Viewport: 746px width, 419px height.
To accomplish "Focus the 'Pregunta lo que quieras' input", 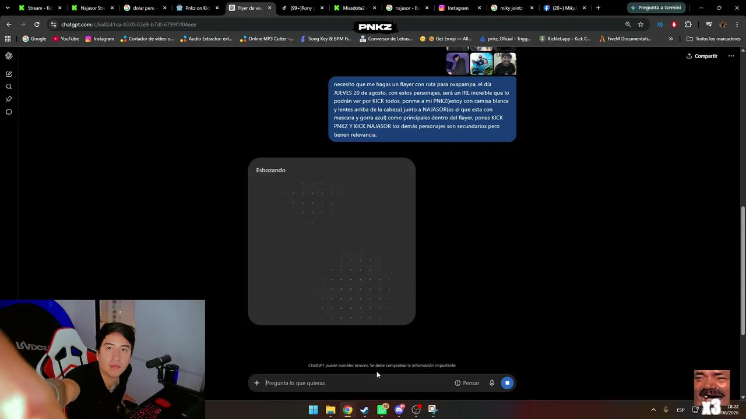I will 357,383.
